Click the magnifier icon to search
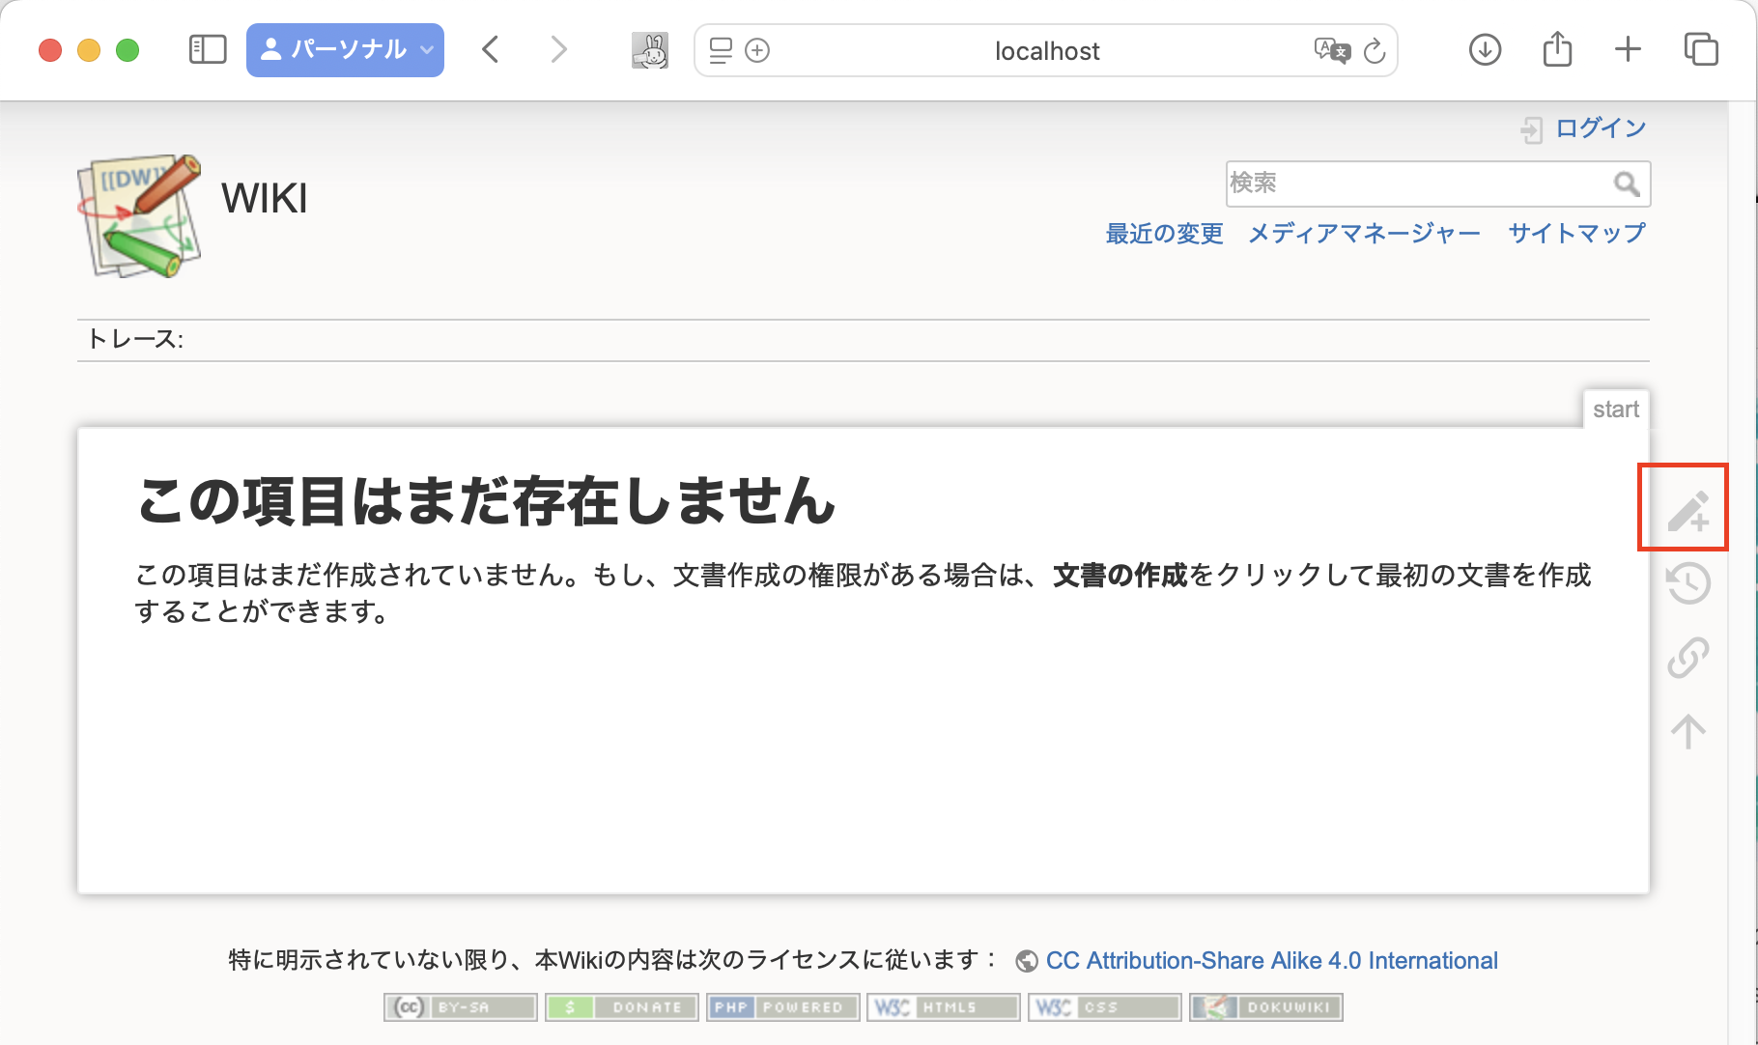This screenshot has height=1045, width=1758. [x=1627, y=184]
